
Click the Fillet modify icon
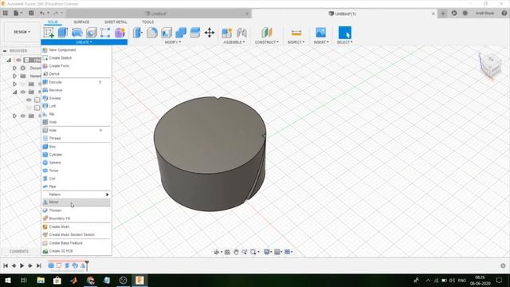point(152,33)
